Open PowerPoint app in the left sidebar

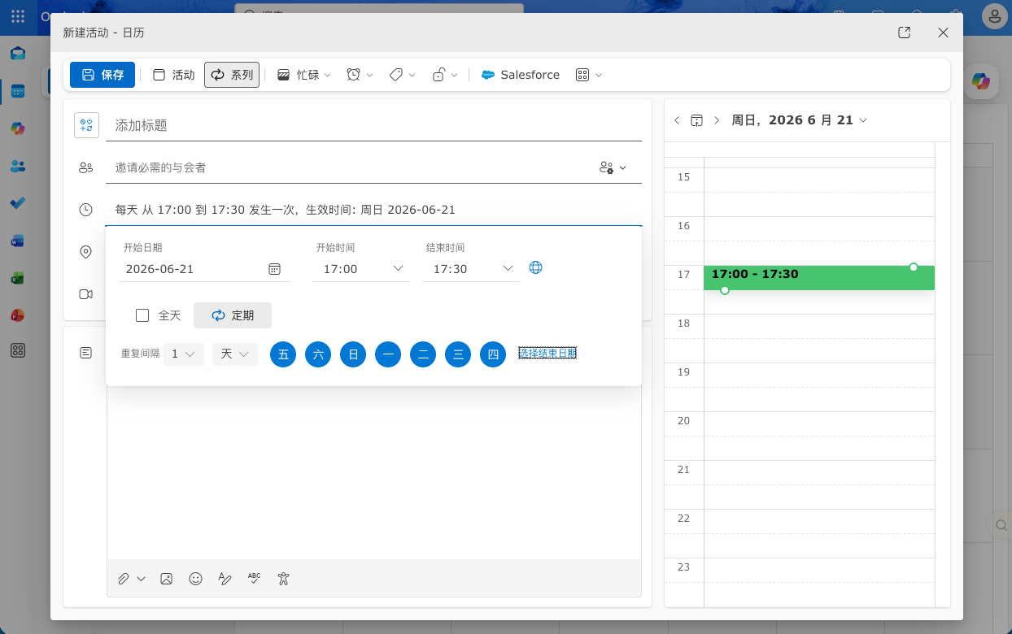tap(18, 315)
